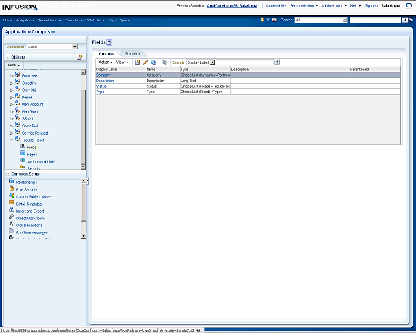416x333 pixels.
Task: Collapse the Trouble Ticket tree node
Action: [x=12, y=140]
